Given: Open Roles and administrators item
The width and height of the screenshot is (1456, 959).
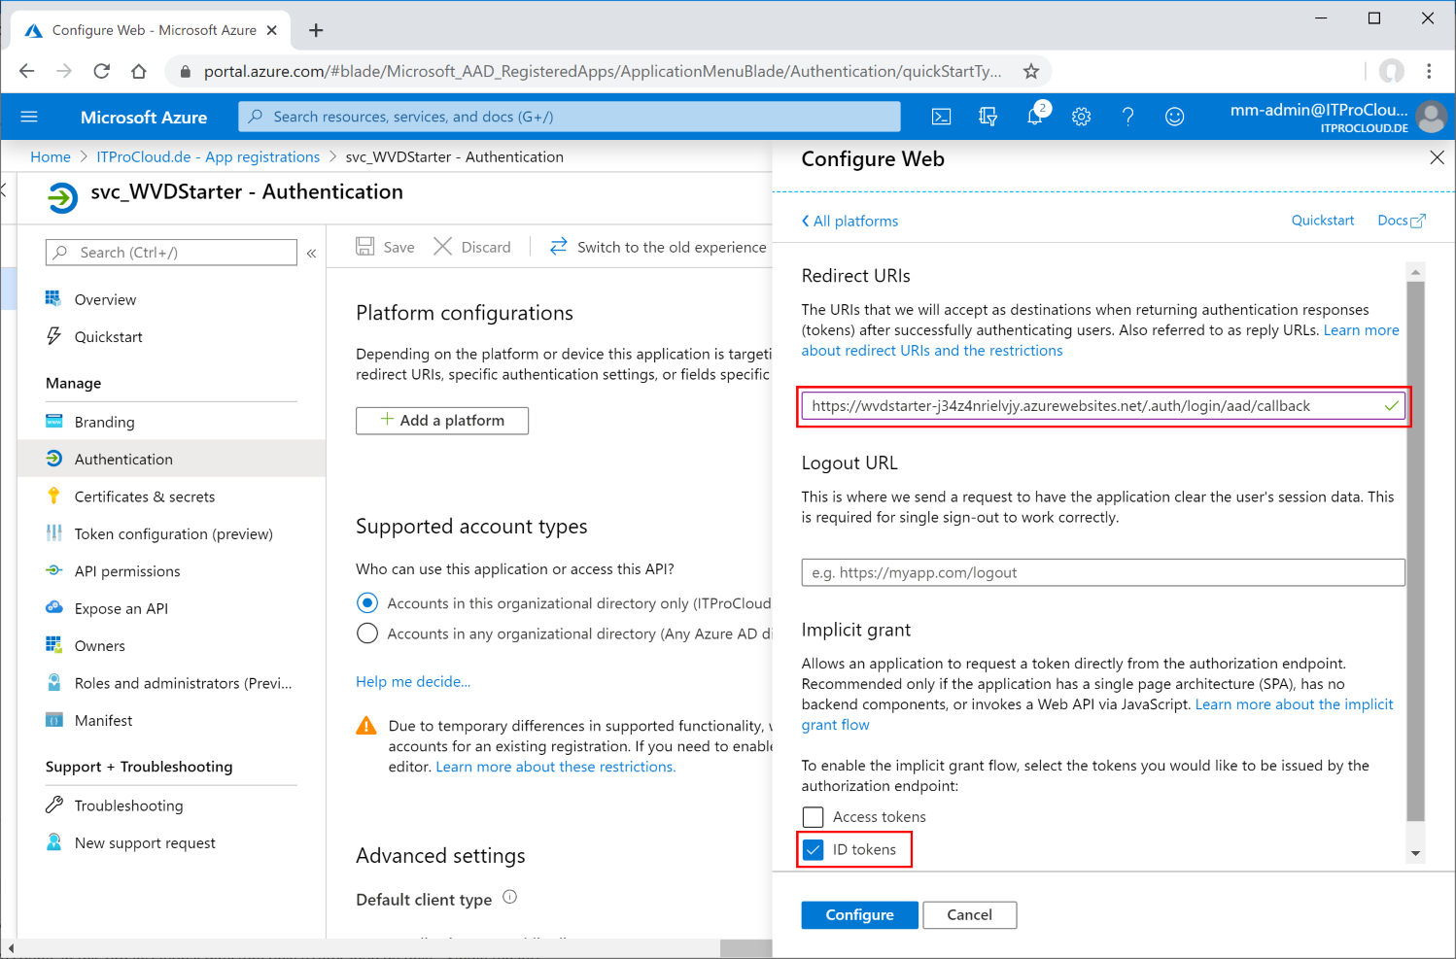Looking at the screenshot, I should [x=171, y=683].
